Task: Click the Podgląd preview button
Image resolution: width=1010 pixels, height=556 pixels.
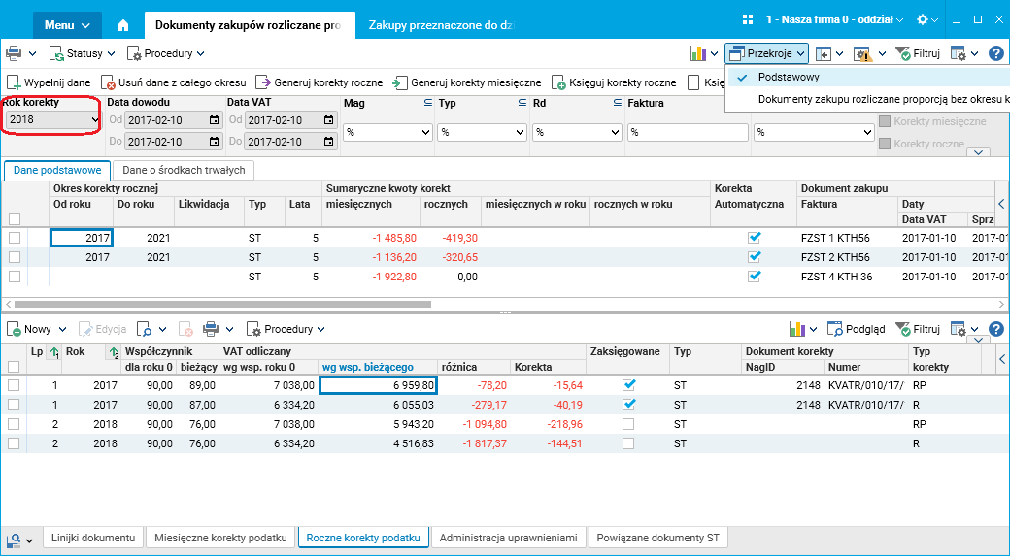Action: point(856,329)
